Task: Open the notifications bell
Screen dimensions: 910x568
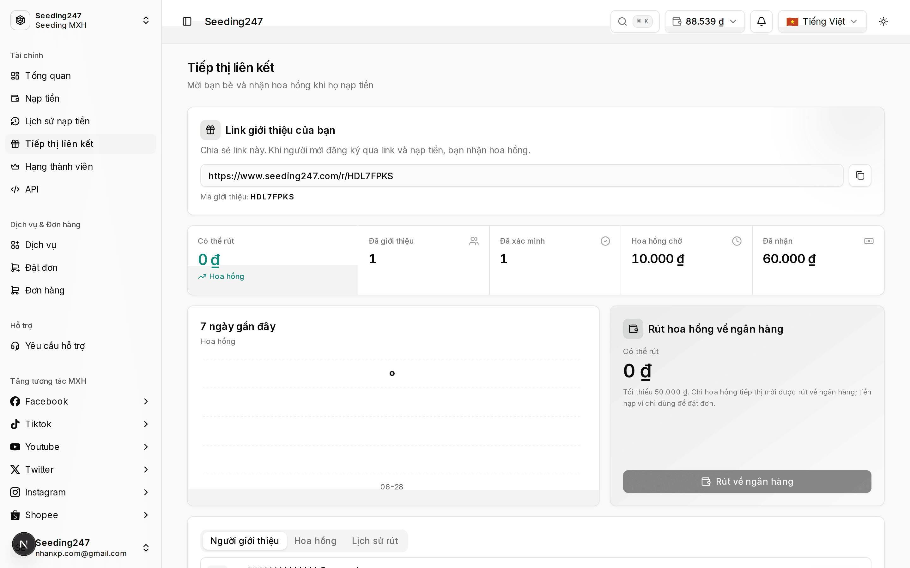Action: 761,21
